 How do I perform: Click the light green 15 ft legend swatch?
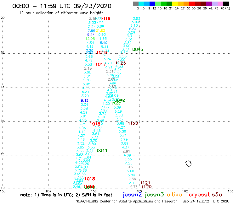pos(158,4)
